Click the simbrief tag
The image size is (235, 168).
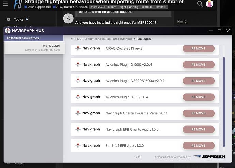161,7
